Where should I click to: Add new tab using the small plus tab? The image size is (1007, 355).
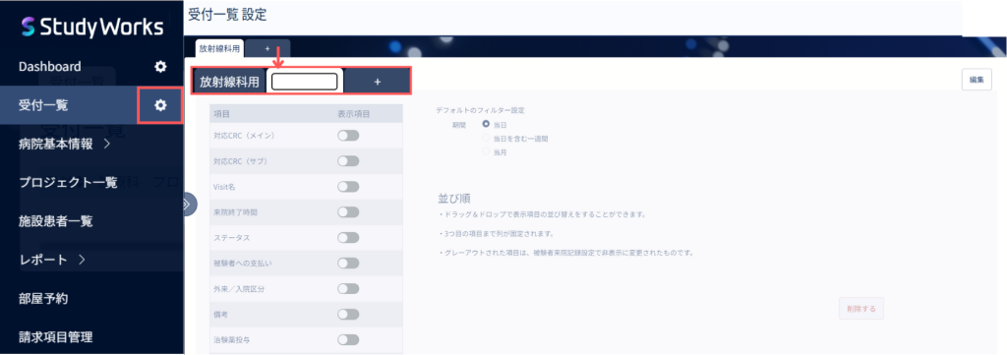click(x=267, y=48)
